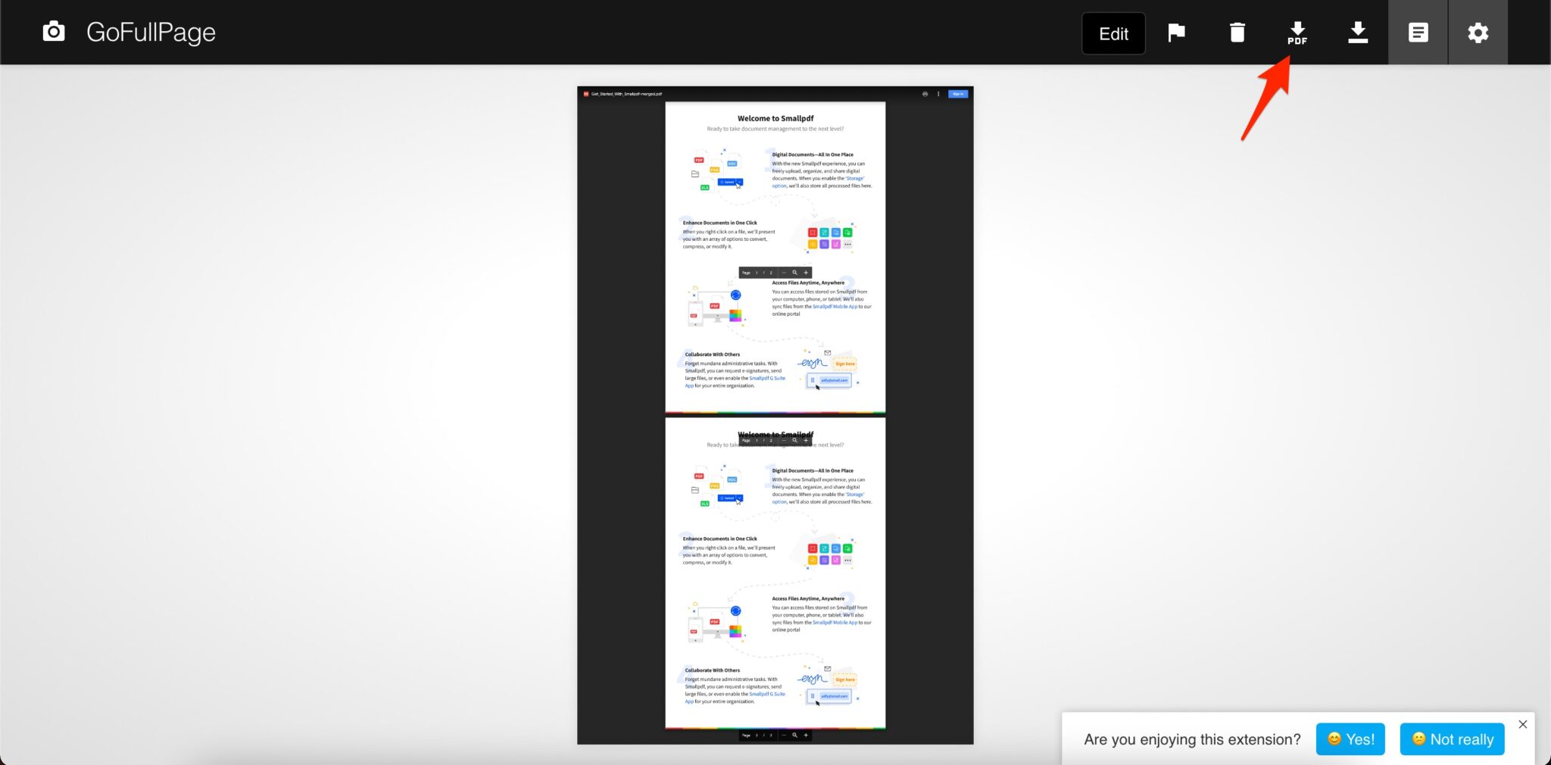This screenshot has height=765, width=1551.
Task: Open the saved captures list icon
Action: coord(1418,32)
